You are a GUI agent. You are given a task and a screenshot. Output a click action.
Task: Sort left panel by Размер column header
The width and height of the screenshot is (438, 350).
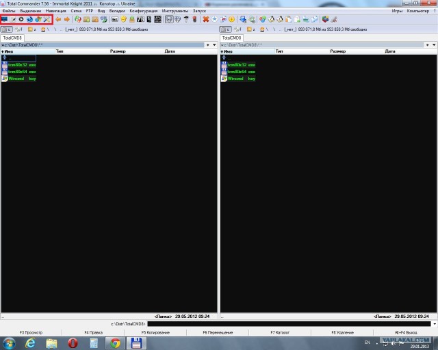tap(118, 51)
